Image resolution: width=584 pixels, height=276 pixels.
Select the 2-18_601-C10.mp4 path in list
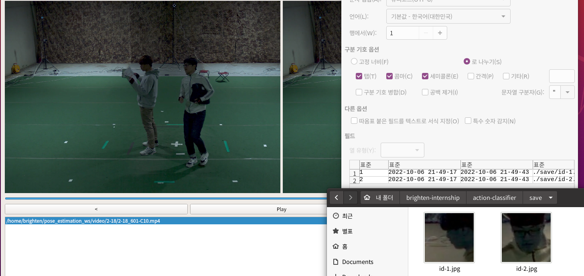click(x=166, y=221)
